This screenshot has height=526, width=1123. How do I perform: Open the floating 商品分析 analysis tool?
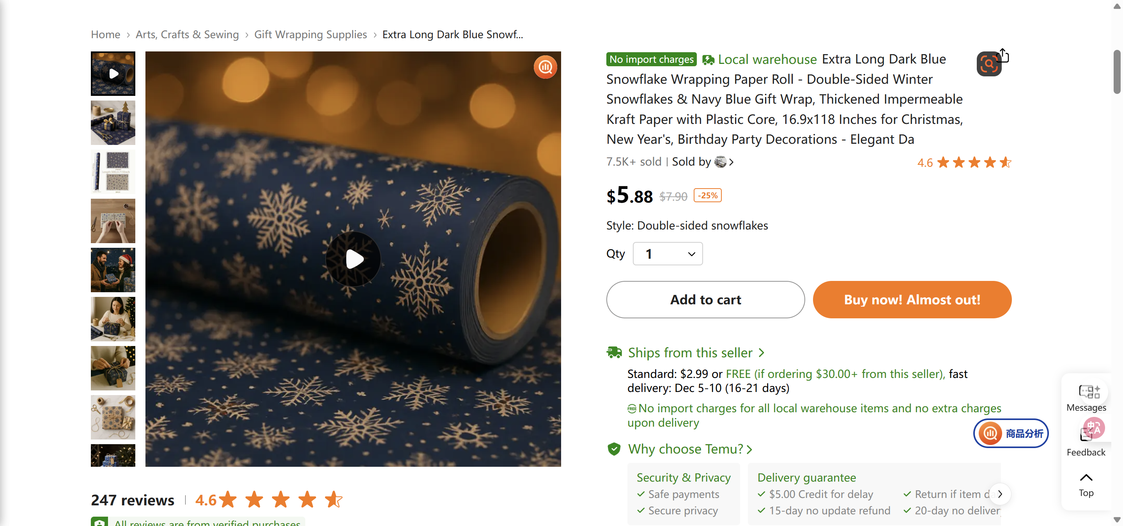(1011, 433)
